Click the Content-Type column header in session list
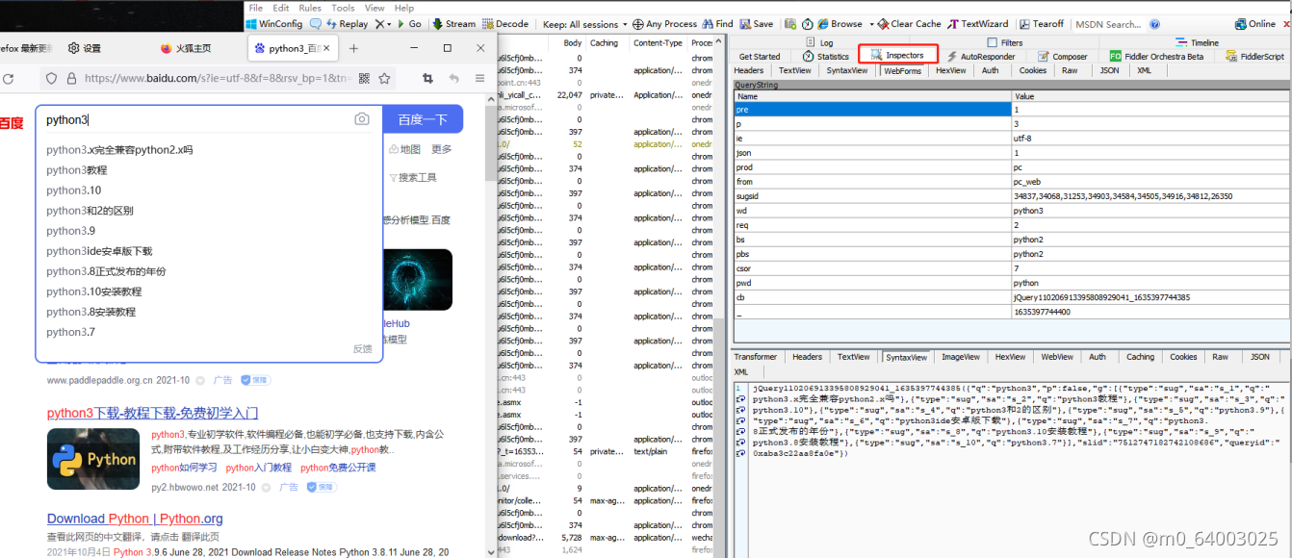 point(659,42)
